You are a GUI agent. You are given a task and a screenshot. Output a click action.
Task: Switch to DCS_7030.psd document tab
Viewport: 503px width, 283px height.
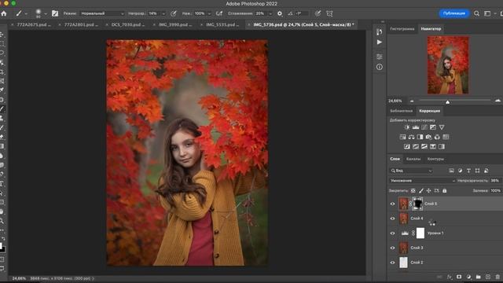[x=127, y=24]
